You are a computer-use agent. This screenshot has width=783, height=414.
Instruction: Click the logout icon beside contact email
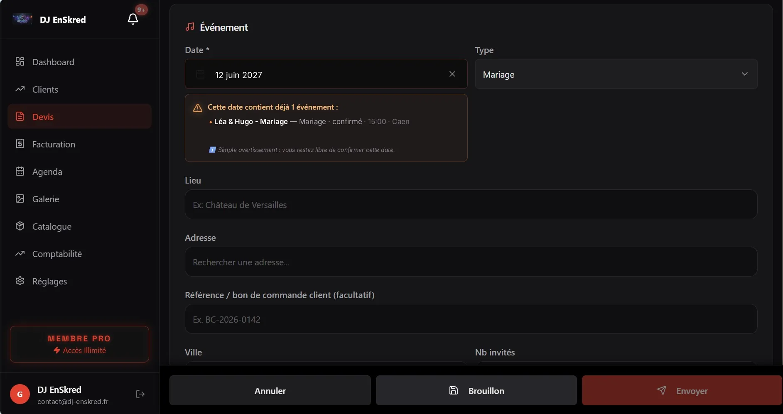tap(140, 394)
